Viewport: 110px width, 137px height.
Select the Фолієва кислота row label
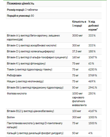[x=17, y=93]
